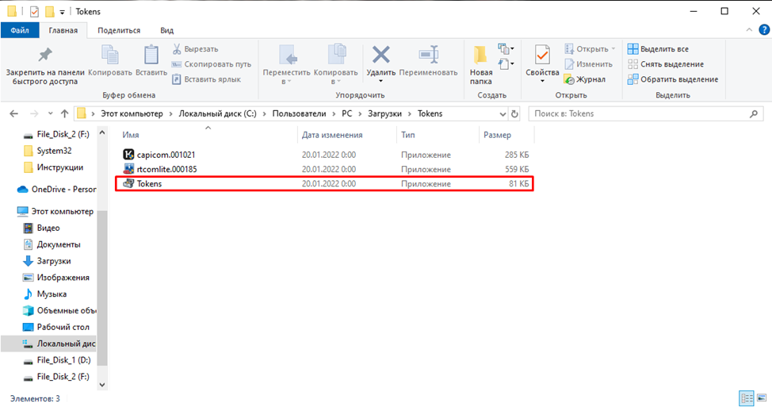
Task: Switch to details list view icon
Action: (747, 398)
